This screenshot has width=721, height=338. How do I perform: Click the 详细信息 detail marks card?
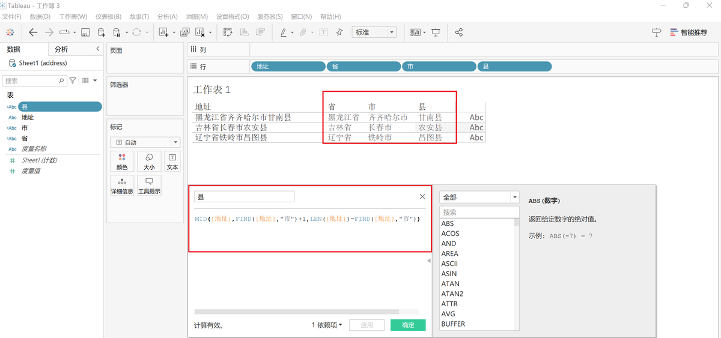coord(122,186)
